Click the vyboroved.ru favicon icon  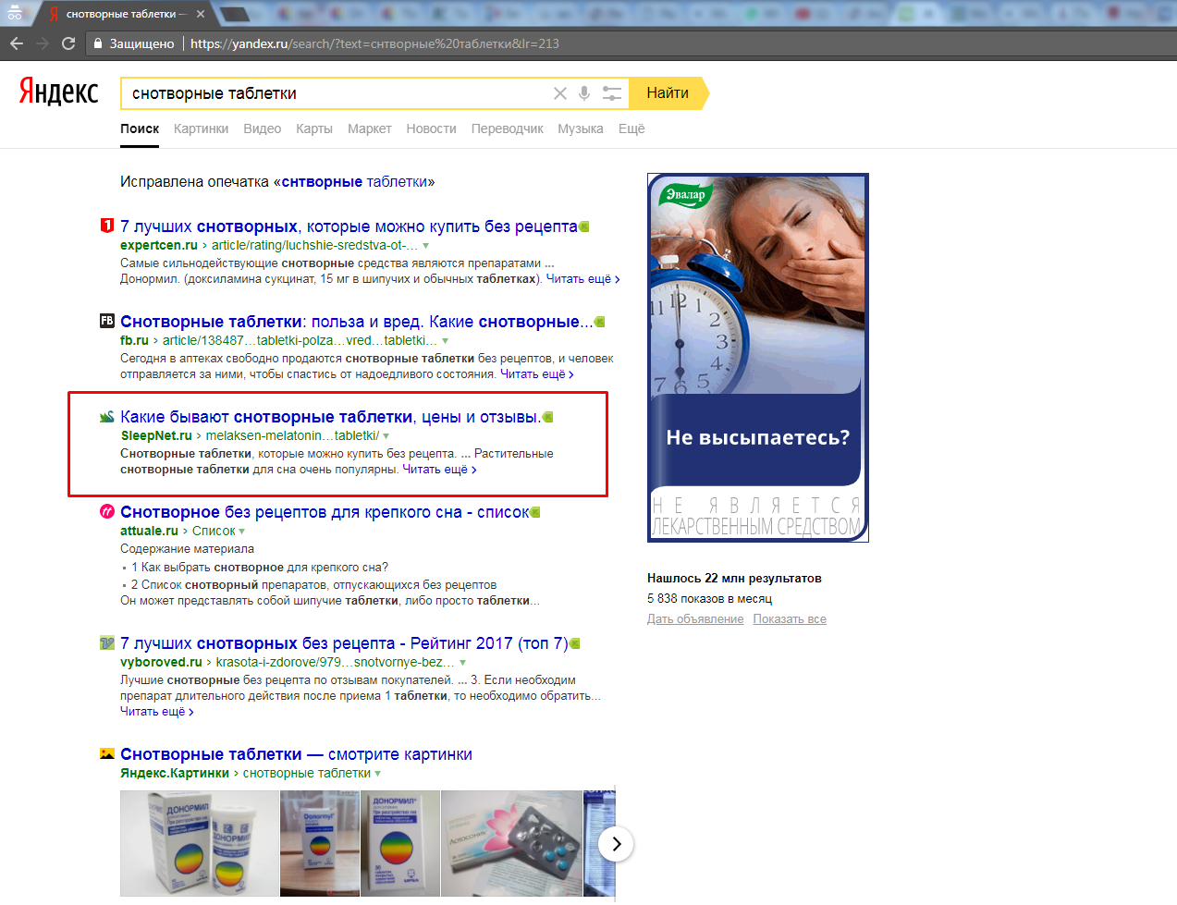click(x=107, y=642)
